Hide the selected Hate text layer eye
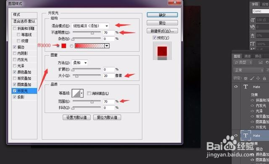This screenshot has width=269, height=164. click(x=236, y=135)
